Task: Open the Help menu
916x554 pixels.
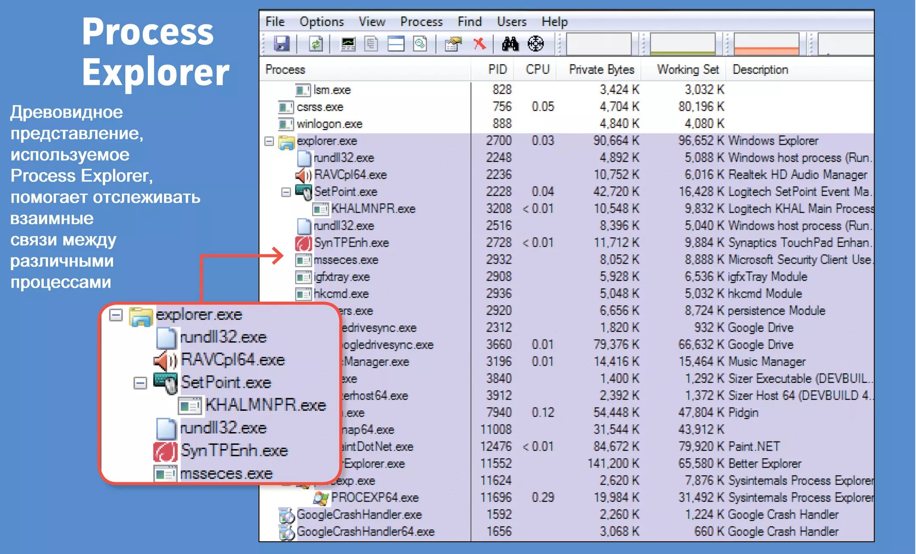Action: pos(554,22)
